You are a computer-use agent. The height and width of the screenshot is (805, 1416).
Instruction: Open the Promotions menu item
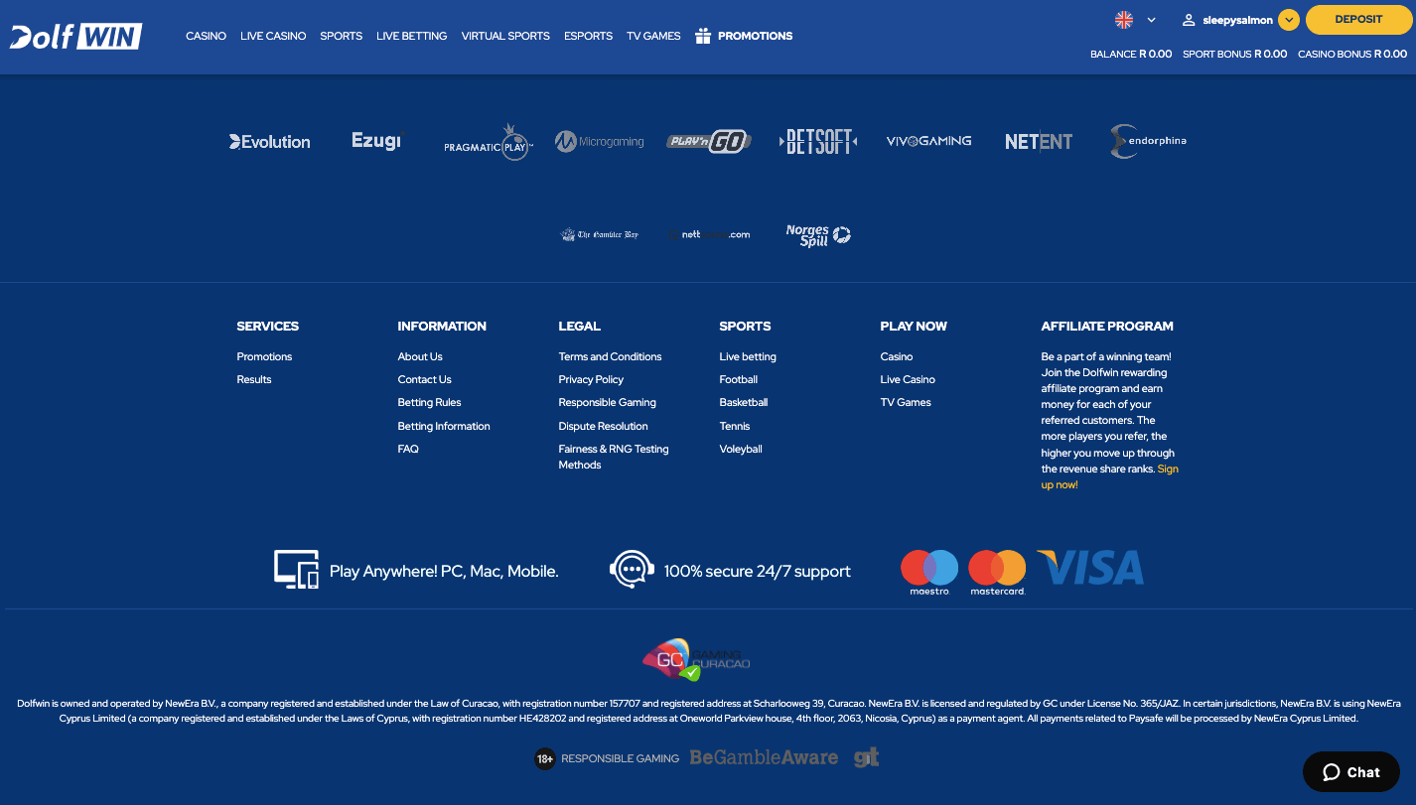[755, 36]
